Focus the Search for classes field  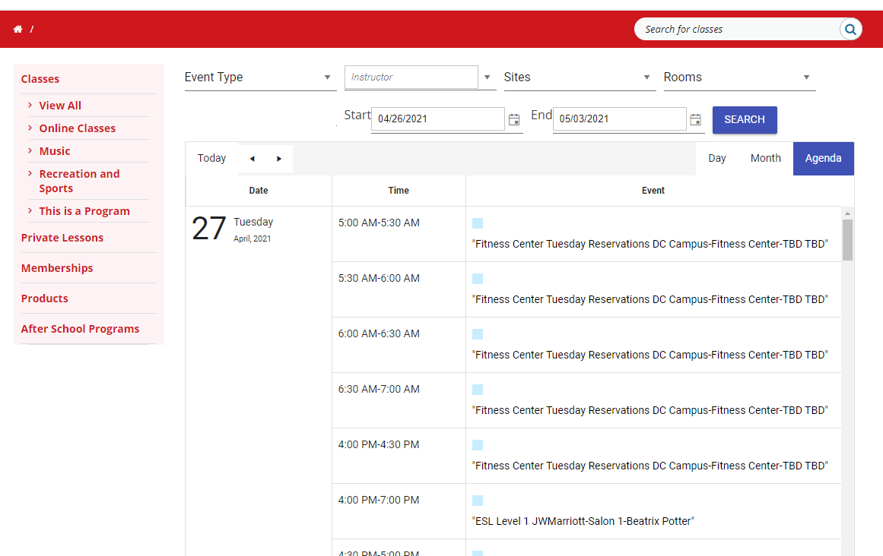[738, 29]
